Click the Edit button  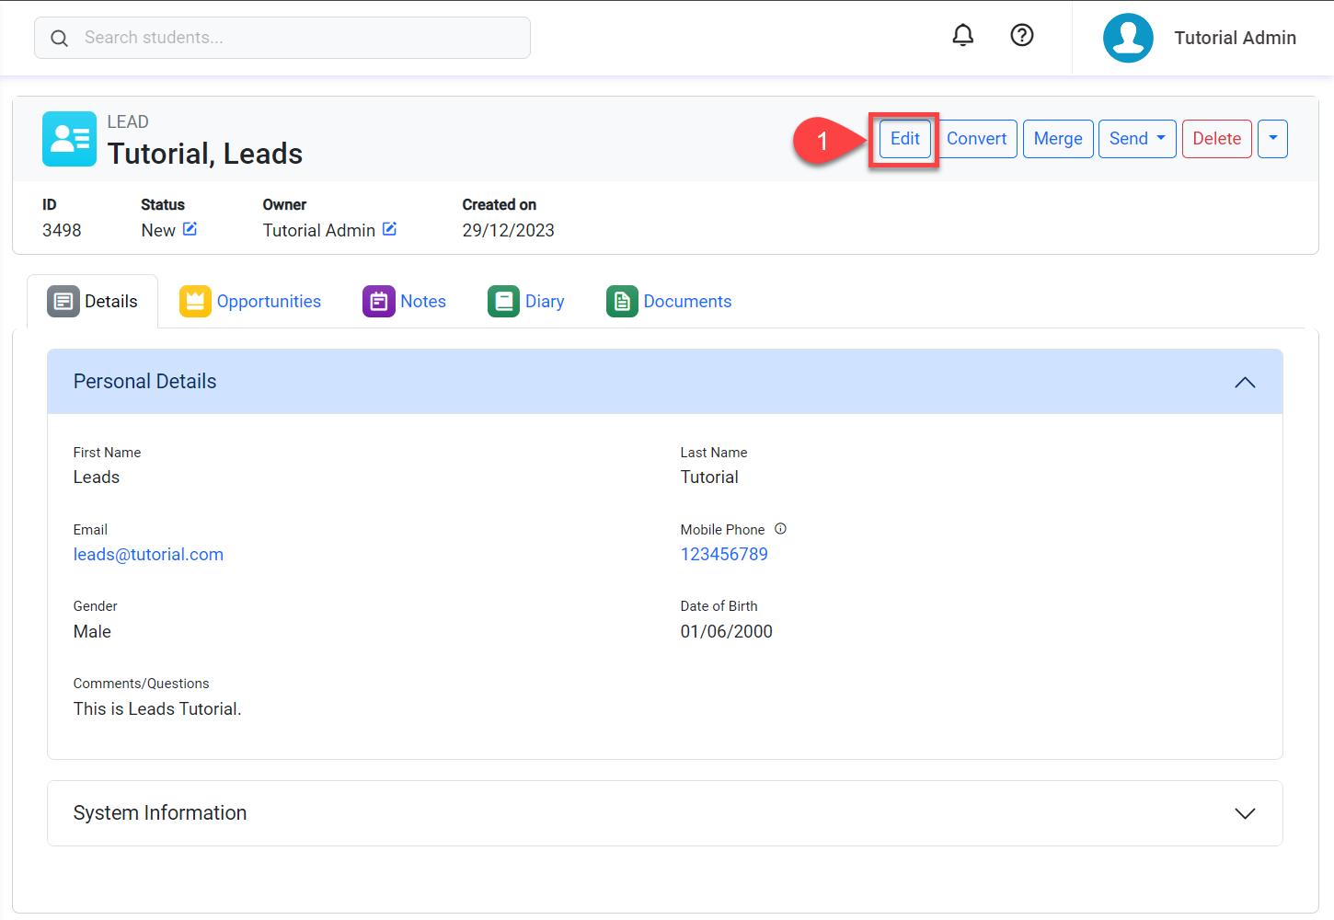pyautogui.click(x=904, y=139)
